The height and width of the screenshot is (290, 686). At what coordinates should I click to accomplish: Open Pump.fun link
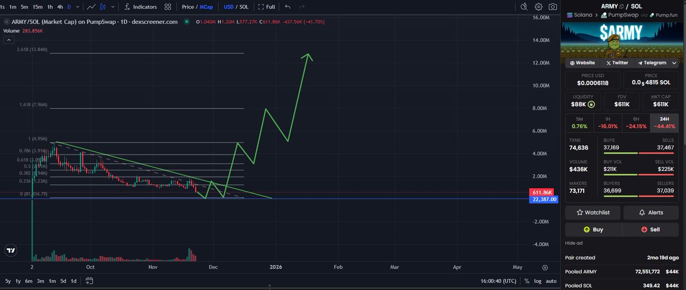click(x=665, y=15)
